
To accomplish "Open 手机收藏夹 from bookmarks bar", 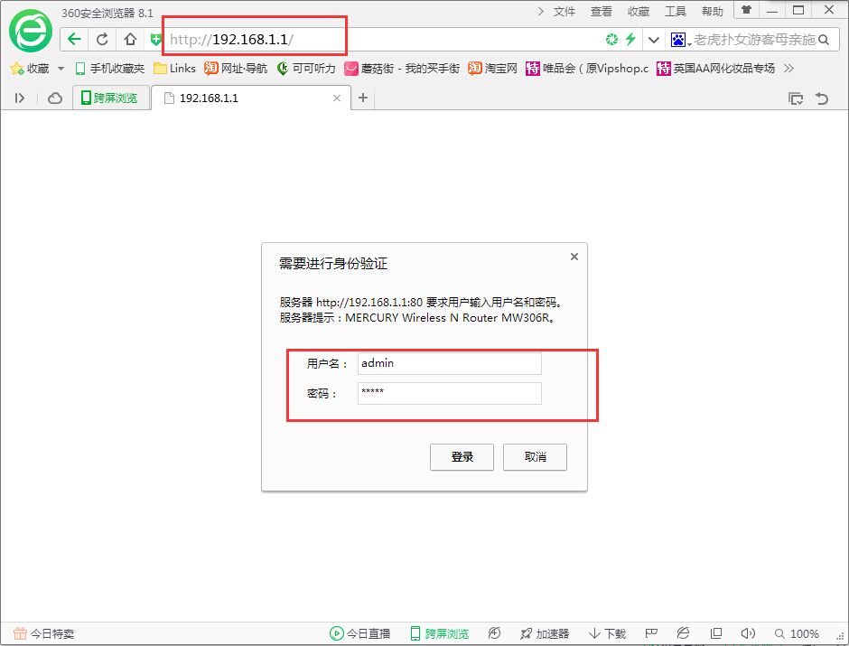I will (x=111, y=68).
